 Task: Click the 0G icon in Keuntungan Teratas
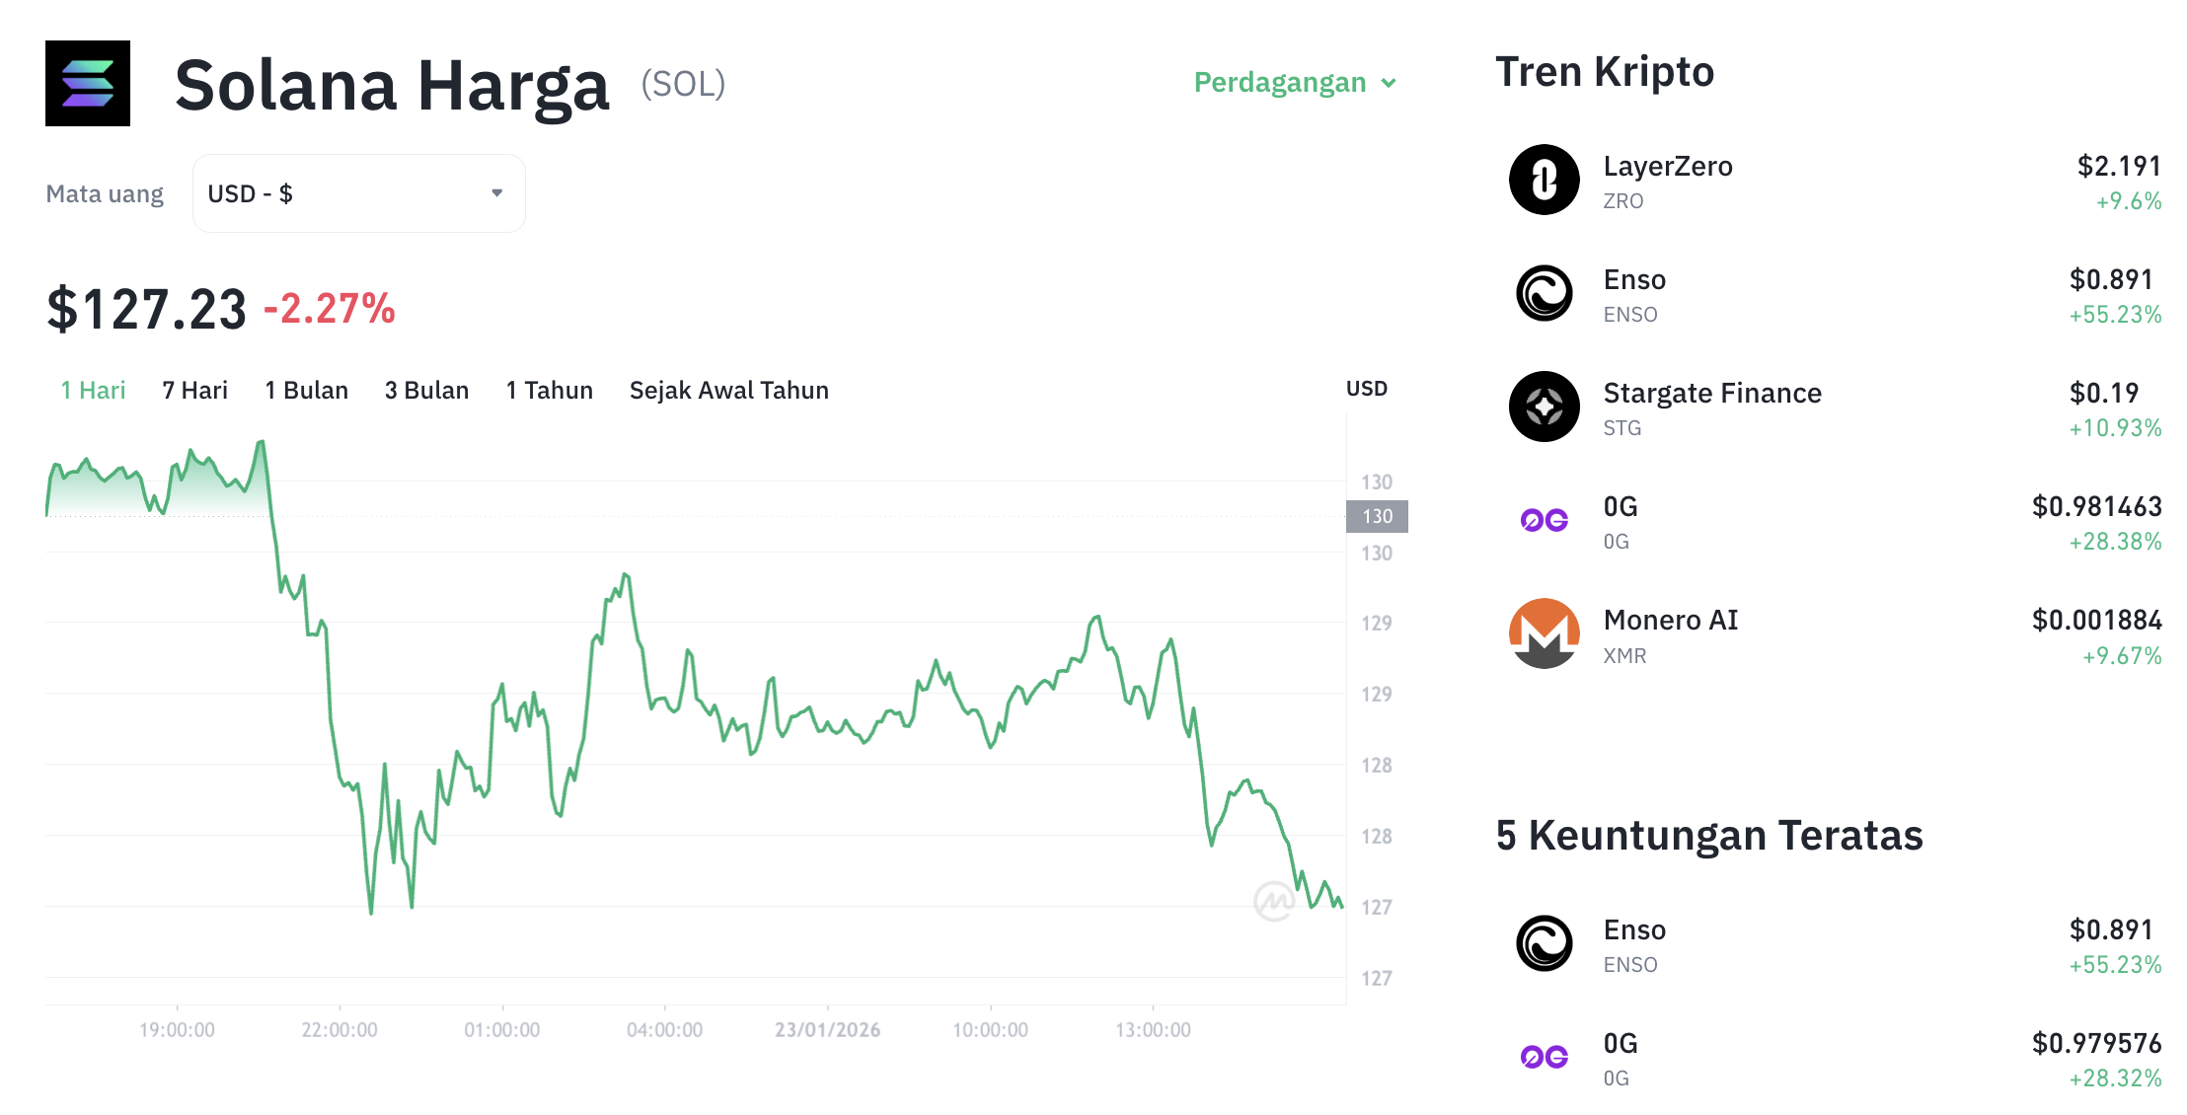click(x=1546, y=1058)
